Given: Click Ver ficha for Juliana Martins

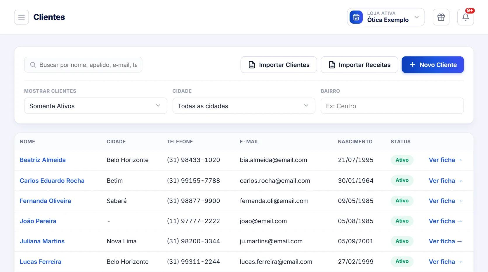Looking at the screenshot, I should [x=445, y=241].
